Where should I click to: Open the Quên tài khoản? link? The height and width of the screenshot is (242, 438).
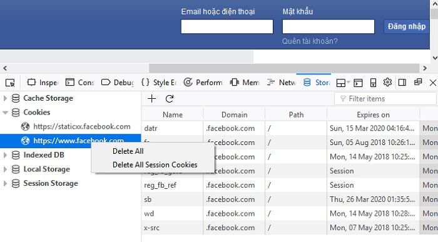click(310, 41)
